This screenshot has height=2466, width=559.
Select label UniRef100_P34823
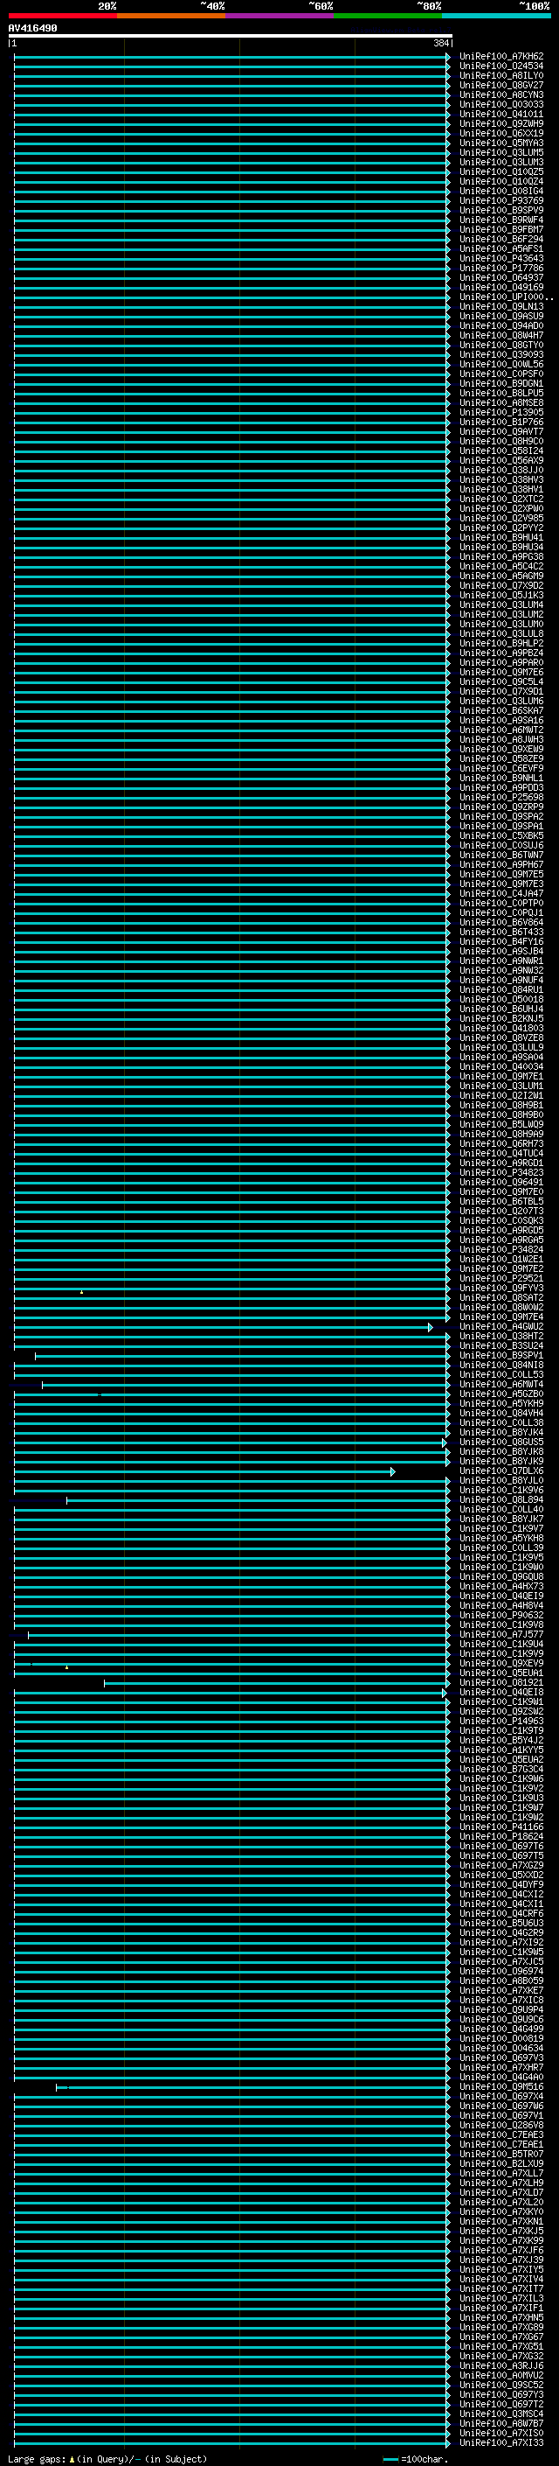(x=500, y=1173)
